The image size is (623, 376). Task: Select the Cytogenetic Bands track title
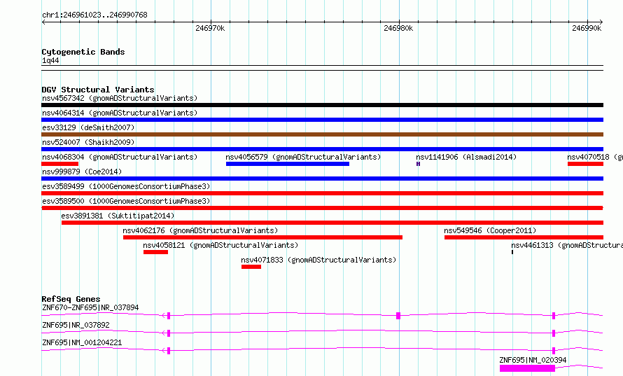click(x=83, y=52)
